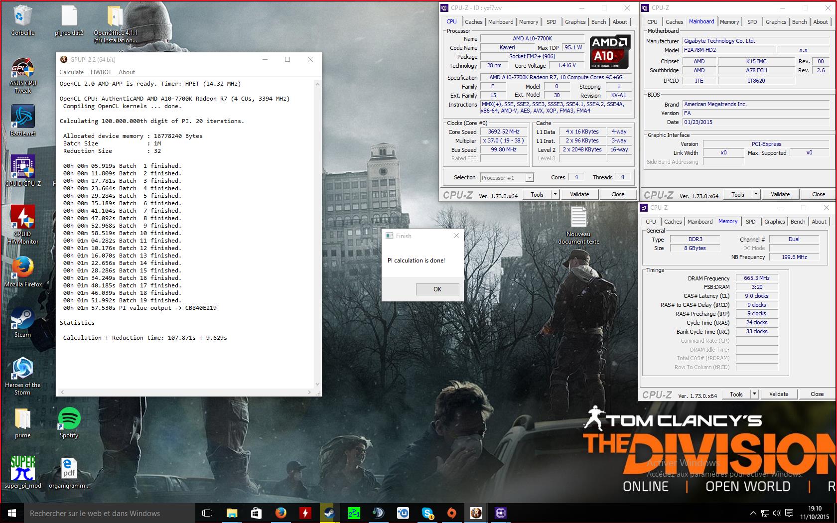
Task: Launch Mozilla Firefox desktop shortcut
Action: coord(22,271)
